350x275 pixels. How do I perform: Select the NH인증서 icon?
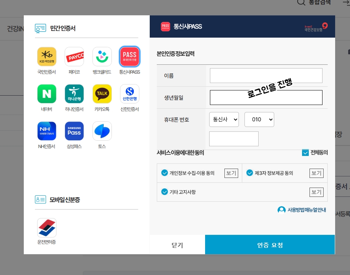click(47, 131)
